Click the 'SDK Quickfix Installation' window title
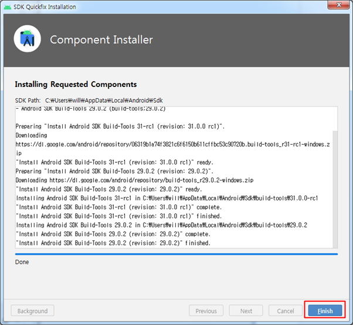353x325 pixels. (45, 7)
